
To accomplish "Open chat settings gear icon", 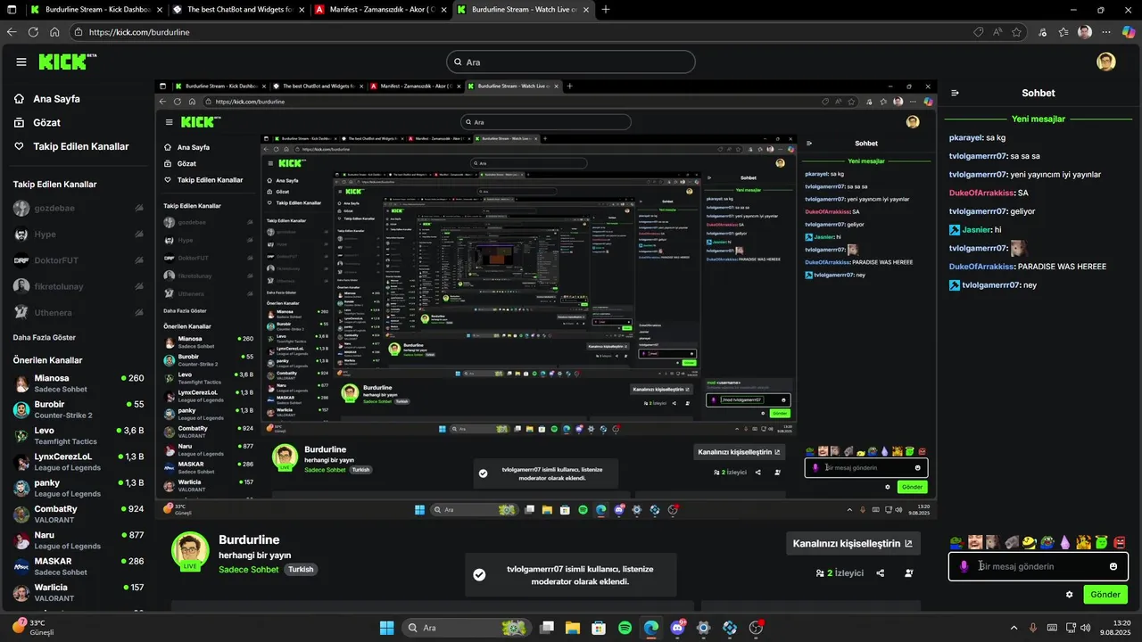I will [x=1070, y=595].
